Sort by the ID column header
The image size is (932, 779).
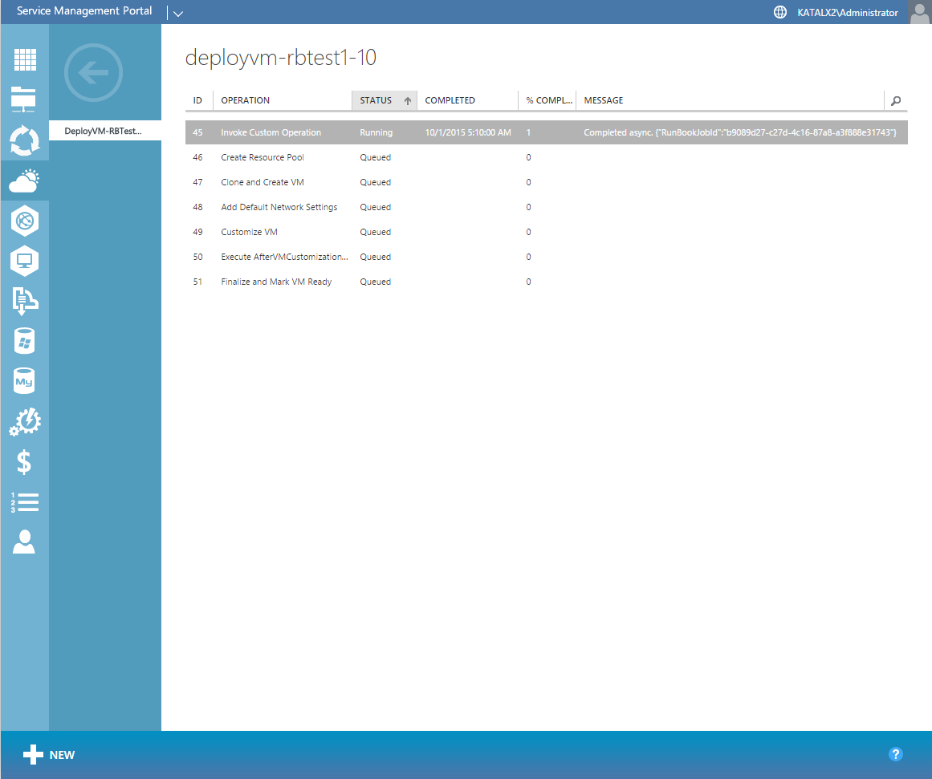198,100
